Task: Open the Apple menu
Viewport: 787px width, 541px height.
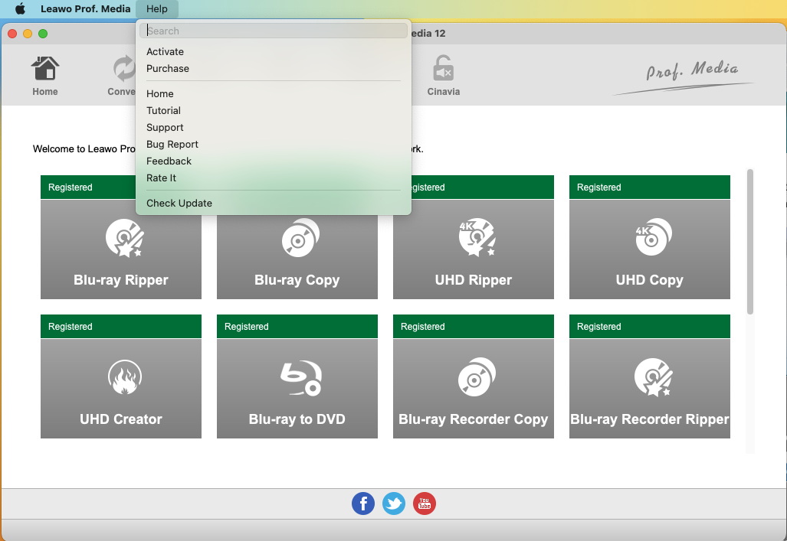Action: click(x=21, y=9)
